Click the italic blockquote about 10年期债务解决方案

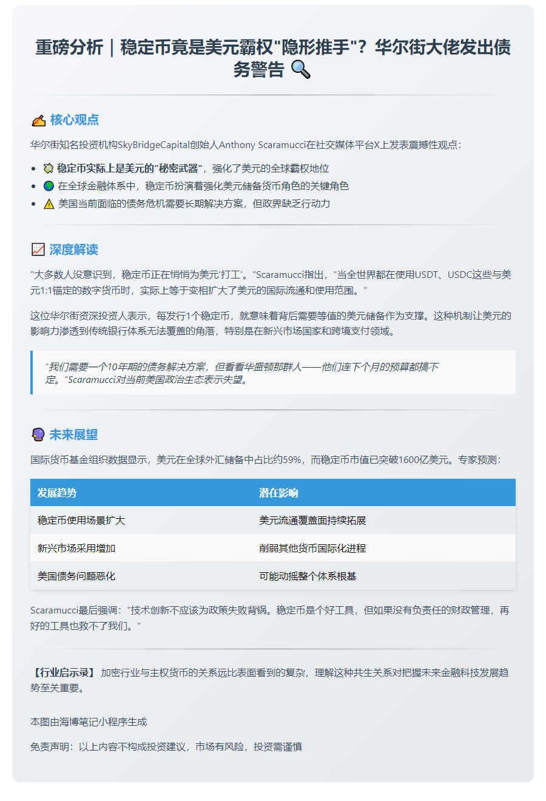pyautogui.click(x=243, y=373)
